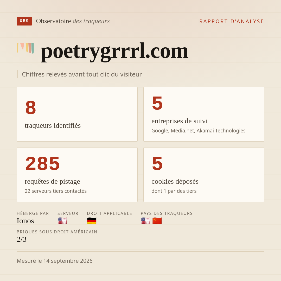
Task: Click '22 serveurs tiers contactés' text
Action: pyautogui.click(x=56, y=191)
